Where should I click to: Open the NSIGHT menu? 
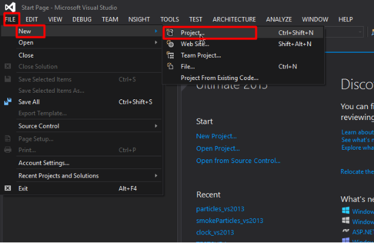[x=139, y=19]
